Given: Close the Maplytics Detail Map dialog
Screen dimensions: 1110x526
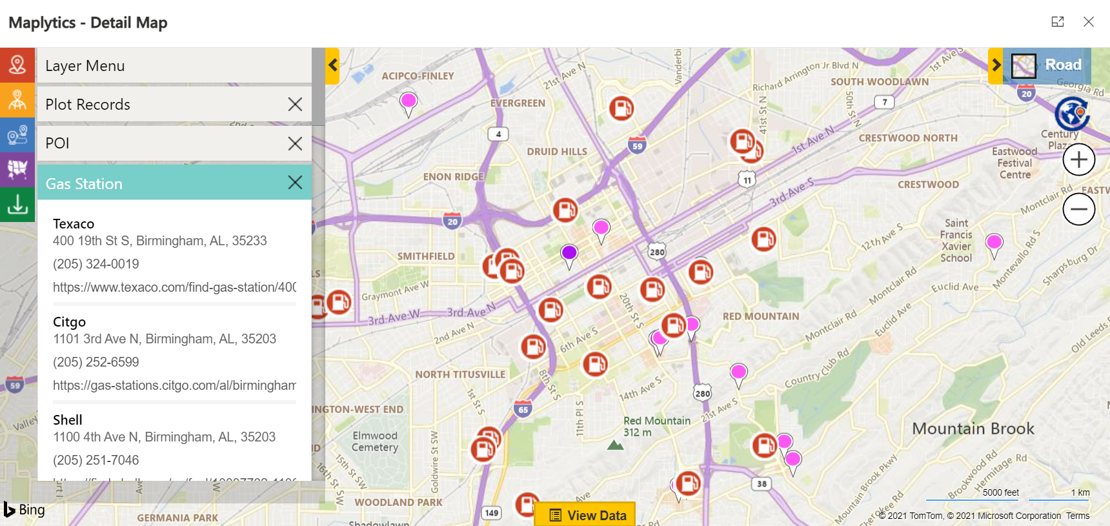Looking at the screenshot, I should point(1089,22).
